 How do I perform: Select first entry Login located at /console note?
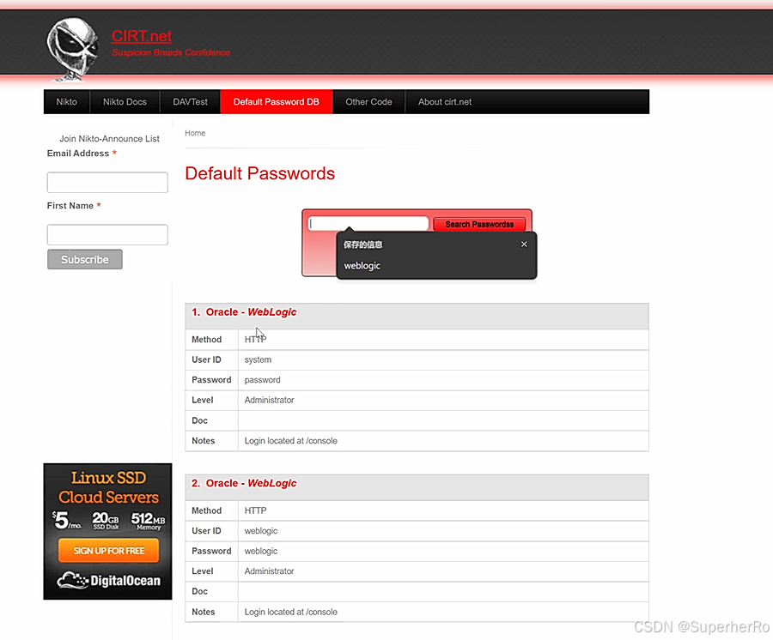(x=291, y=441)
